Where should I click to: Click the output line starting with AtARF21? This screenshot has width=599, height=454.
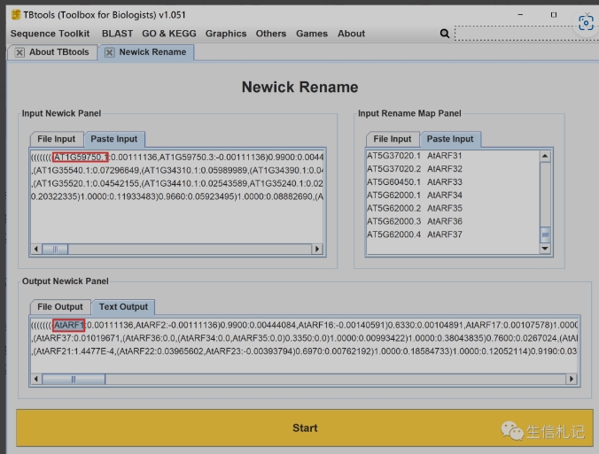point(305,351)
